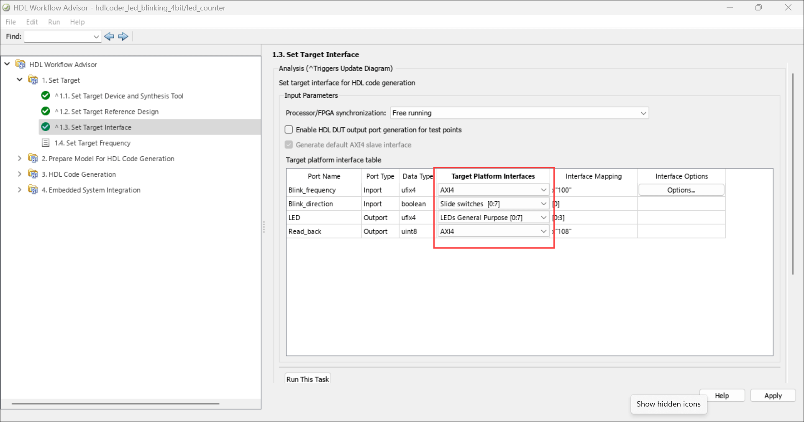Open LED port LEDs General Purpose dropdown

[493, 217]
